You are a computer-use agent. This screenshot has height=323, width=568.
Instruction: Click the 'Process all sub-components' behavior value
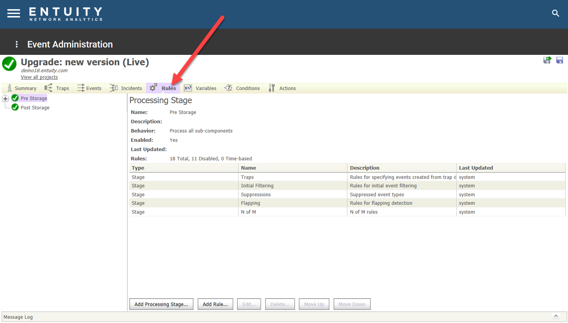click(x=201, y=131)
